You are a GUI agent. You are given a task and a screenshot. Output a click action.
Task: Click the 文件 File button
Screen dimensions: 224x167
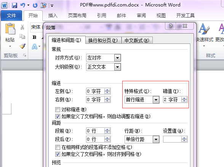(x=11, y=15)
